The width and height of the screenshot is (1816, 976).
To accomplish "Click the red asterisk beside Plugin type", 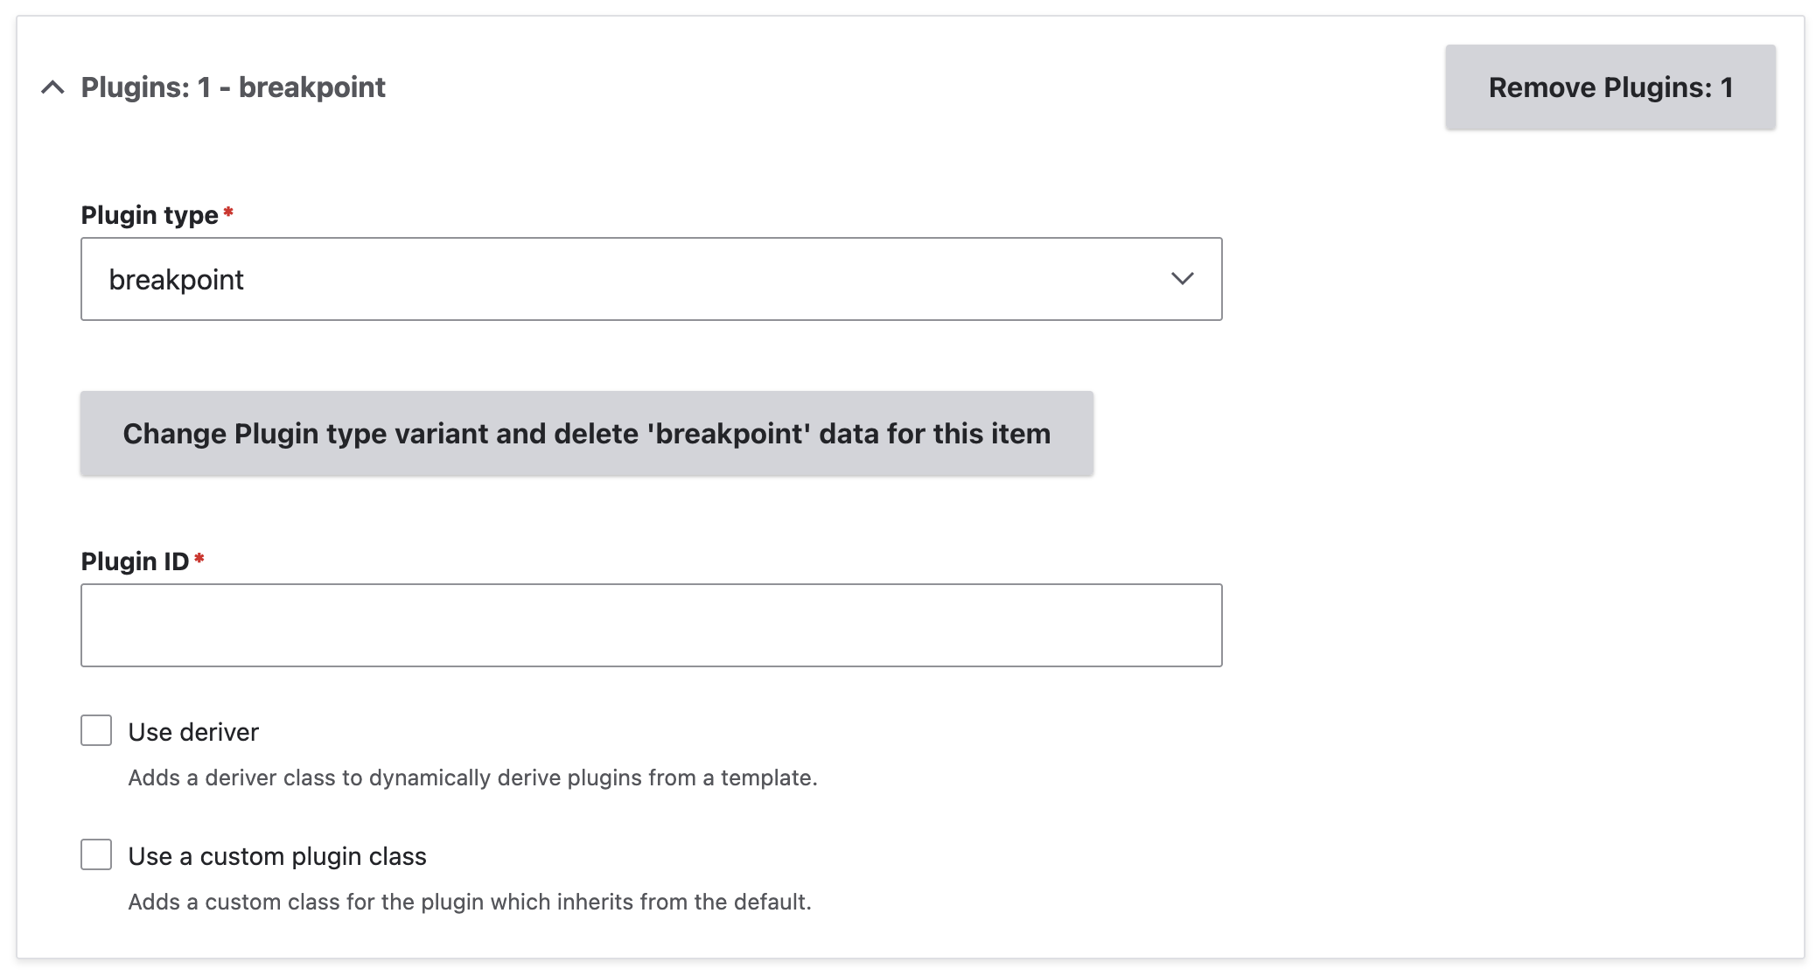I will click(228, 213).
